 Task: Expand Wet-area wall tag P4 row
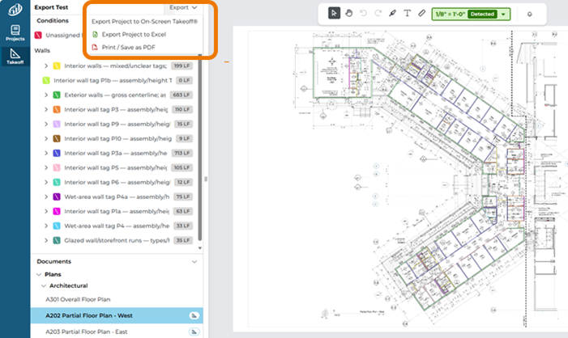pyautogui.click(x=46, y=226)
